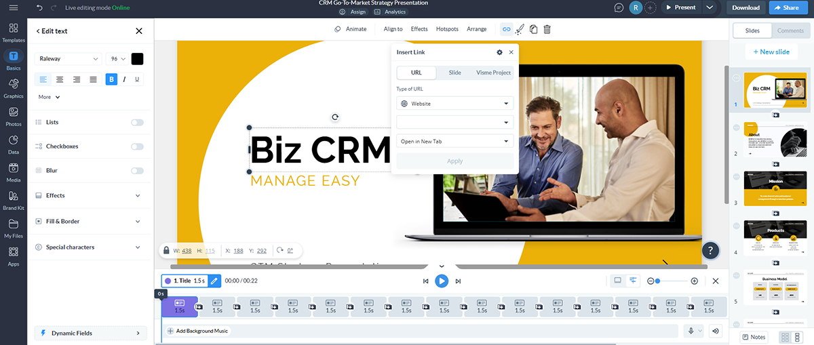
Task: Play the timeline preview
Action: [x=442, y=281]
